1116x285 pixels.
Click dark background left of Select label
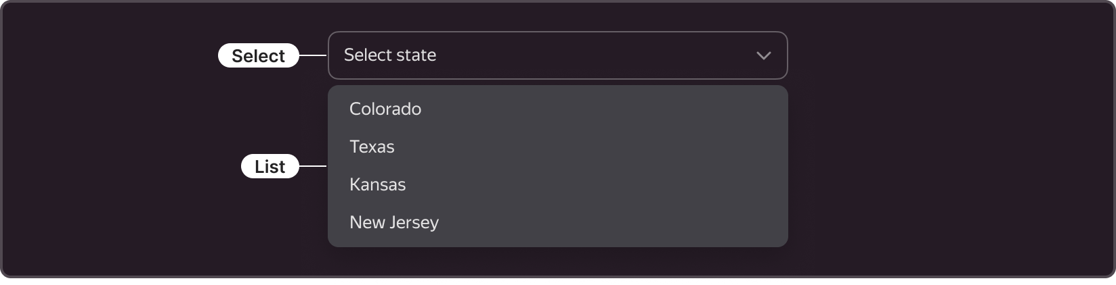point(108,55)
